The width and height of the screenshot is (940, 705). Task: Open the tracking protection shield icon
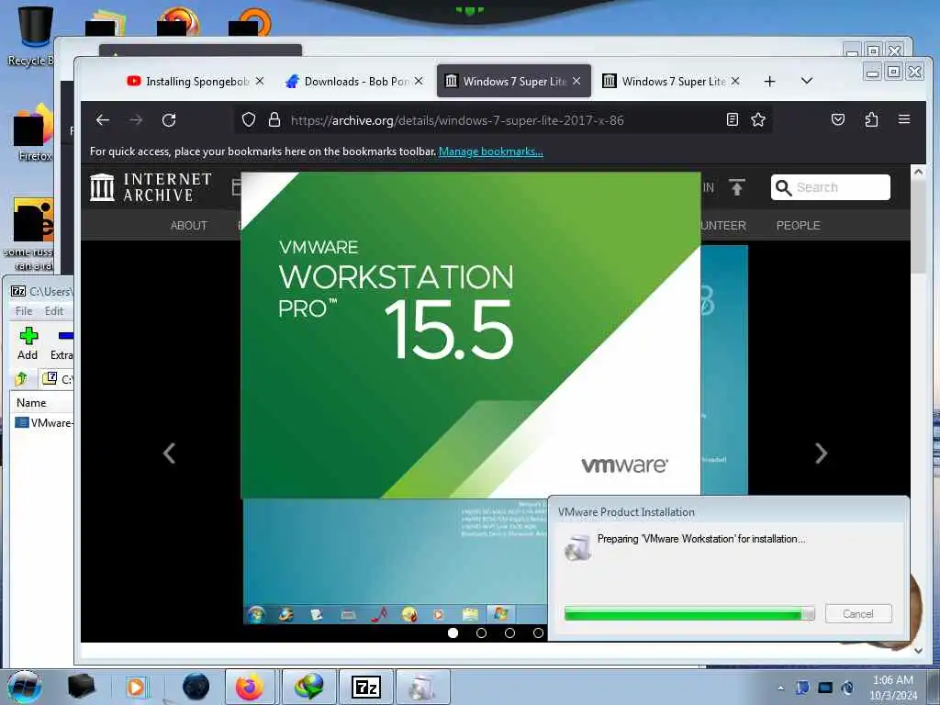click(248, 120)
